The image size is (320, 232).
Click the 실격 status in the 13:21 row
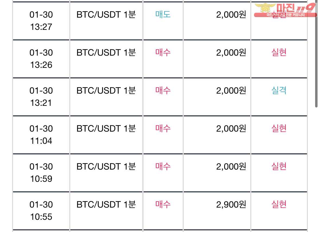(x=279, y=90)
